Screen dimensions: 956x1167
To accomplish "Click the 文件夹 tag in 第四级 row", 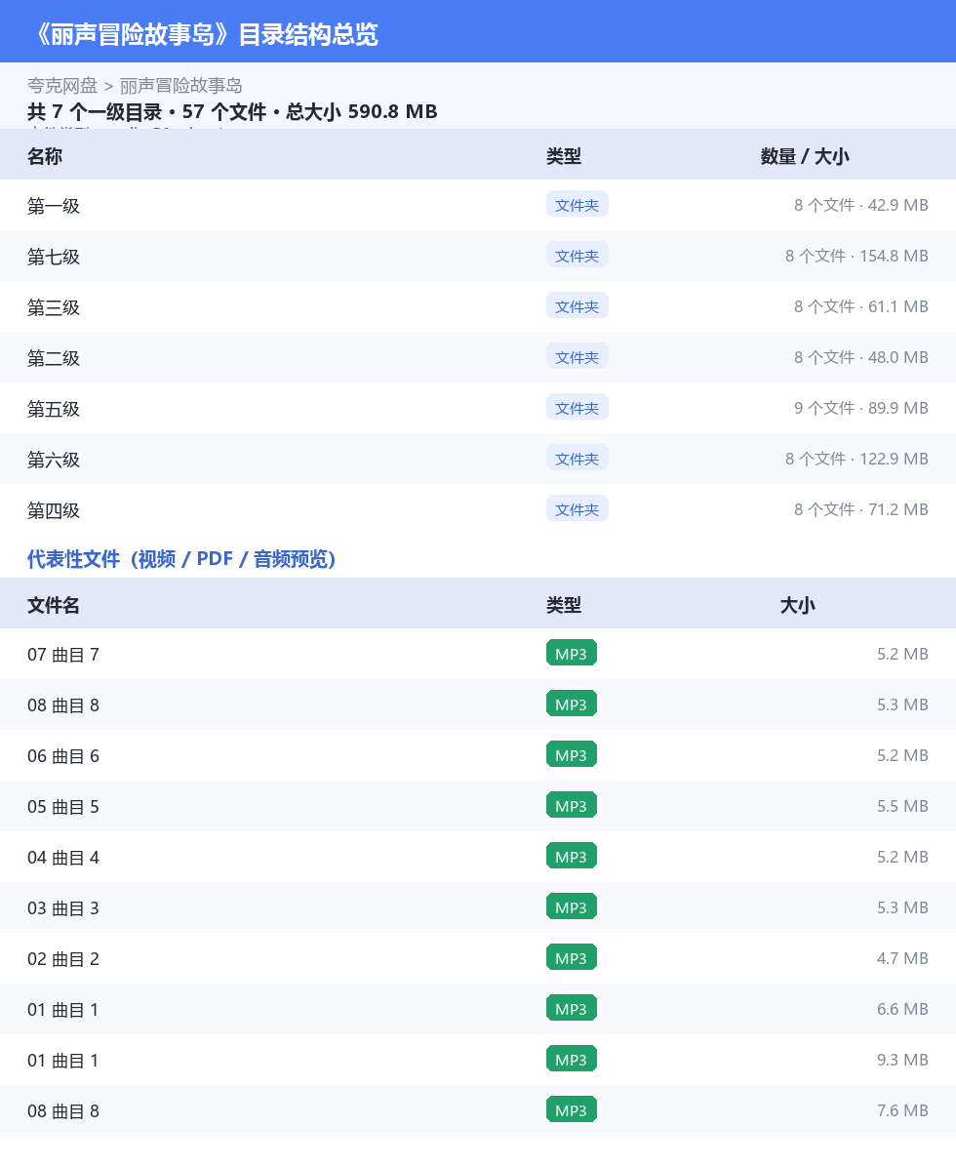I will (578, 509).
